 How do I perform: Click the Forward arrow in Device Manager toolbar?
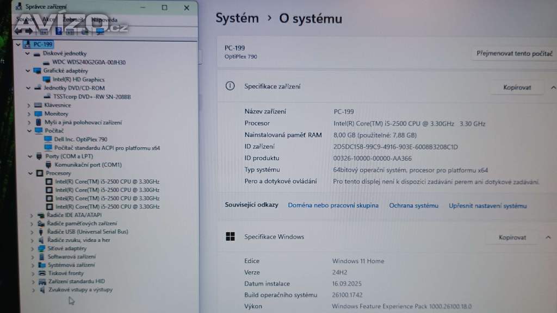[29, 31]
